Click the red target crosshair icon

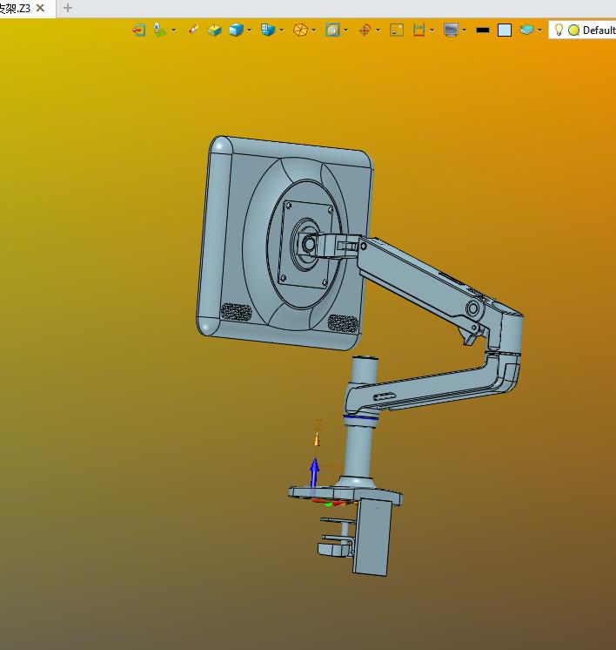tap(365, 30)
